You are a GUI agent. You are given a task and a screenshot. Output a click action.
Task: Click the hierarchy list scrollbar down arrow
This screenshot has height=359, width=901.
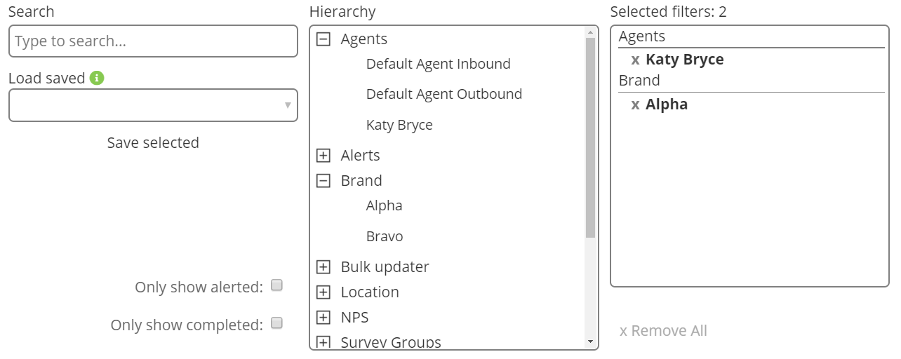(x=590, y=341)
